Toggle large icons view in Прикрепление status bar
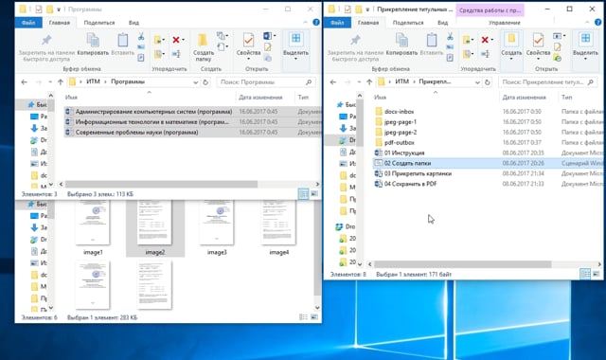This screenshot has height=360, width=606. (x=597, y=274)
